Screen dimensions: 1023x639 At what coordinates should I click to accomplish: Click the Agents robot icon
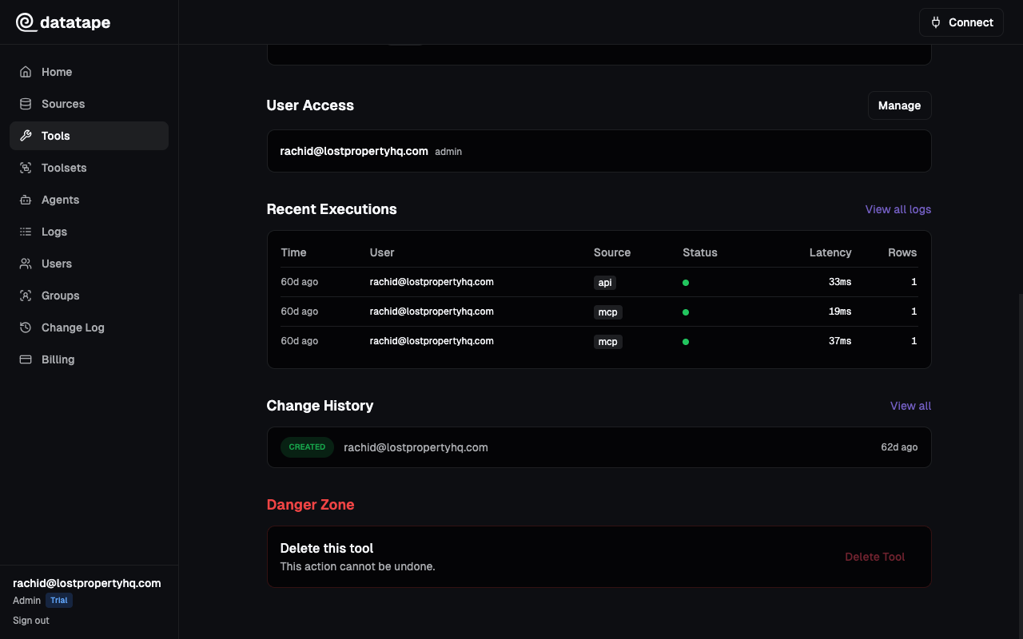(26, 200)
